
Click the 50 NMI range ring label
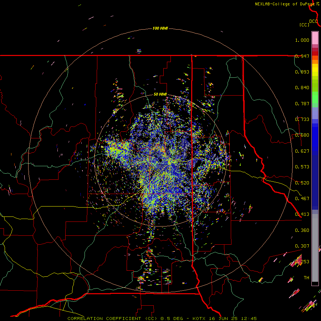(160, 95)
